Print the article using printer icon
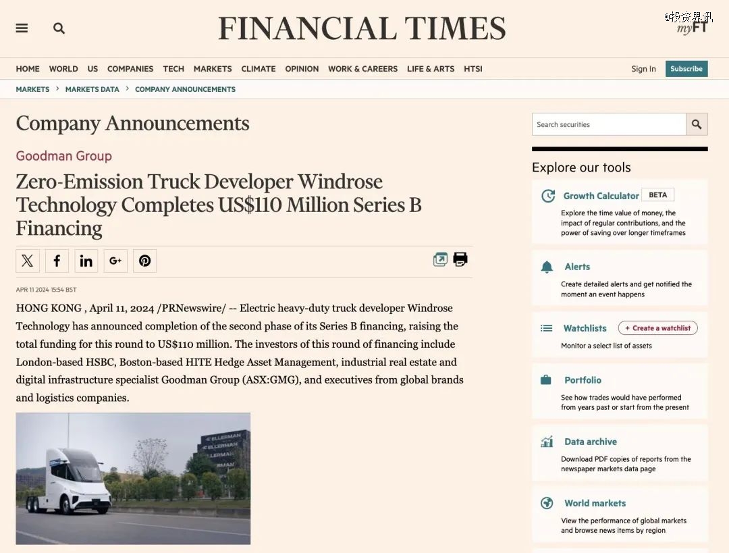This screenshot has height=553, width=729. 460,259
